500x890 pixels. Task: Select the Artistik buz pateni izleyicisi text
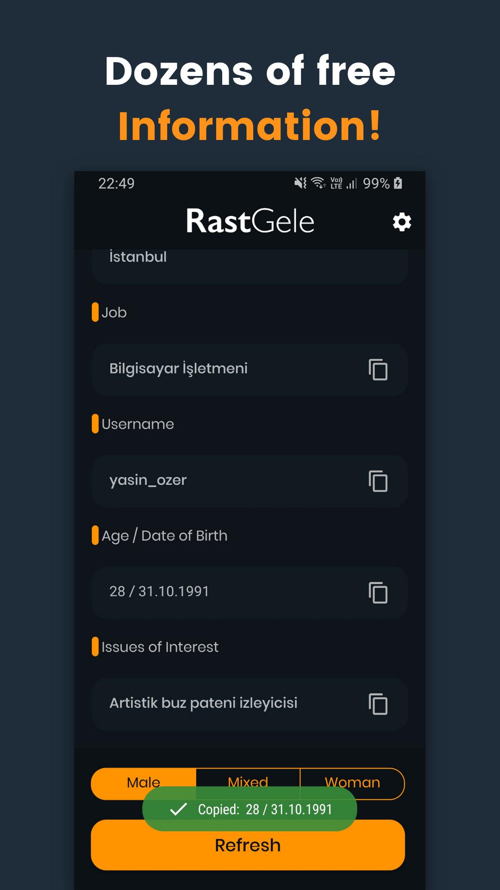[203, 703]
